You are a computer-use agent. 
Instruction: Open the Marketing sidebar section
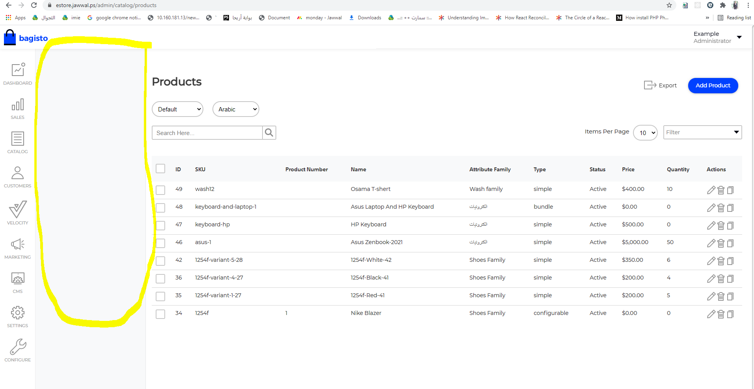pyautogui.click(x=18, y=248)
